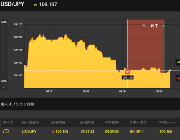
Task: Click the USD/JPY title at the top
Action: pos(12,4)
